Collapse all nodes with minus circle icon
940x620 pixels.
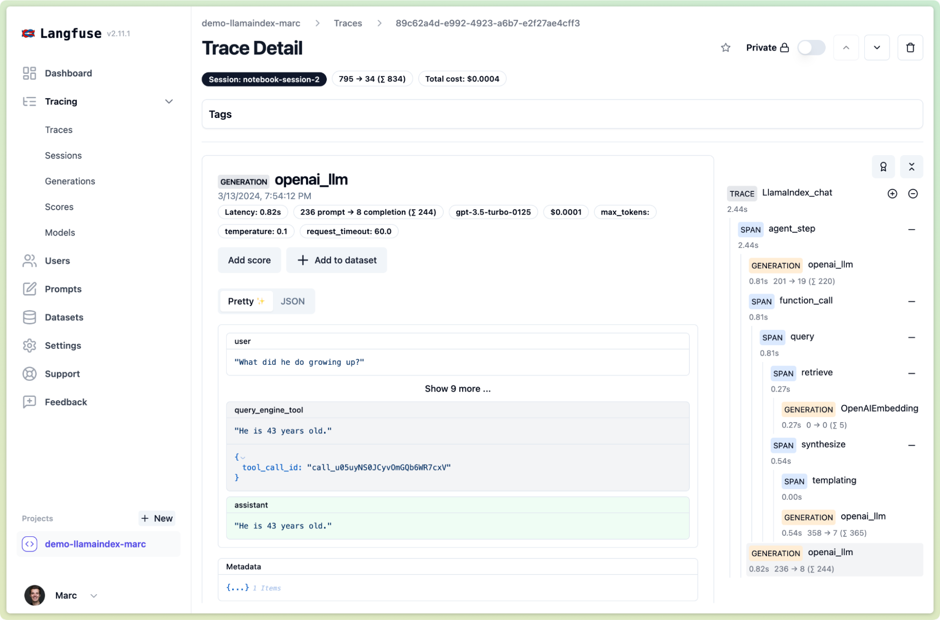(913, 194)
